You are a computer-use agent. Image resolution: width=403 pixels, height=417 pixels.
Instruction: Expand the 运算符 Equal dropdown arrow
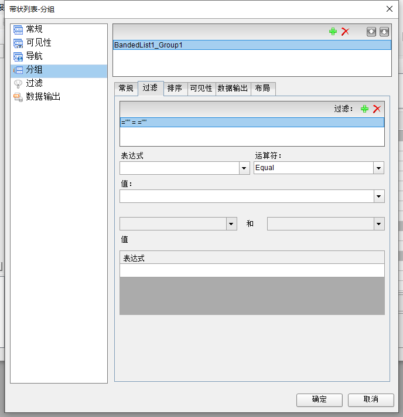(x=379, y=168)
